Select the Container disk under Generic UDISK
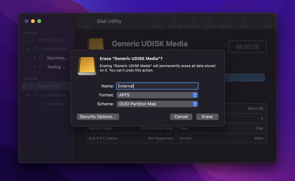 click(x=55, y=95)
